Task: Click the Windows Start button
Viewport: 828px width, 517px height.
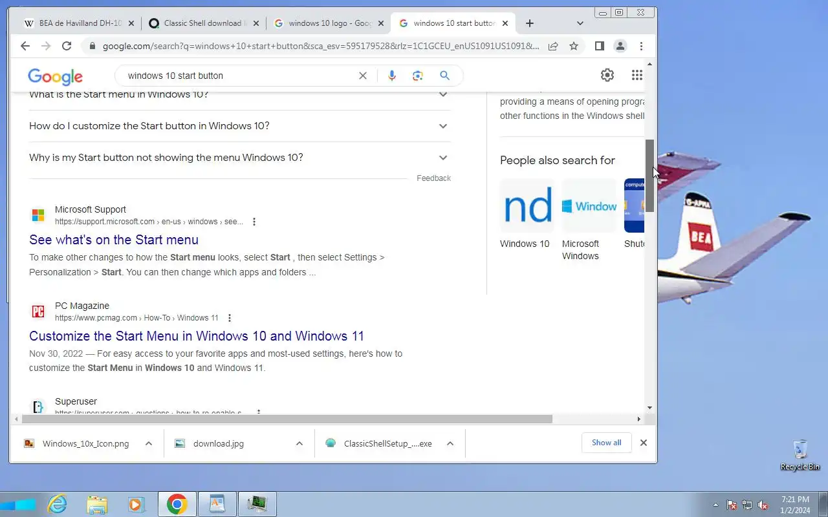Action: point(18,504)
